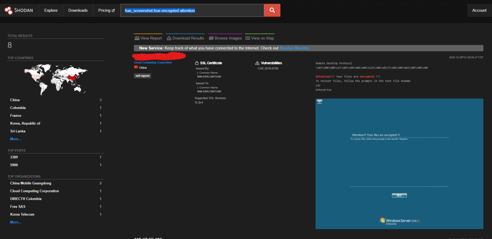Screen dimensions: 492x239
Task: Click the Remote Desktop Protocol banner text
Action: (334, 63)
